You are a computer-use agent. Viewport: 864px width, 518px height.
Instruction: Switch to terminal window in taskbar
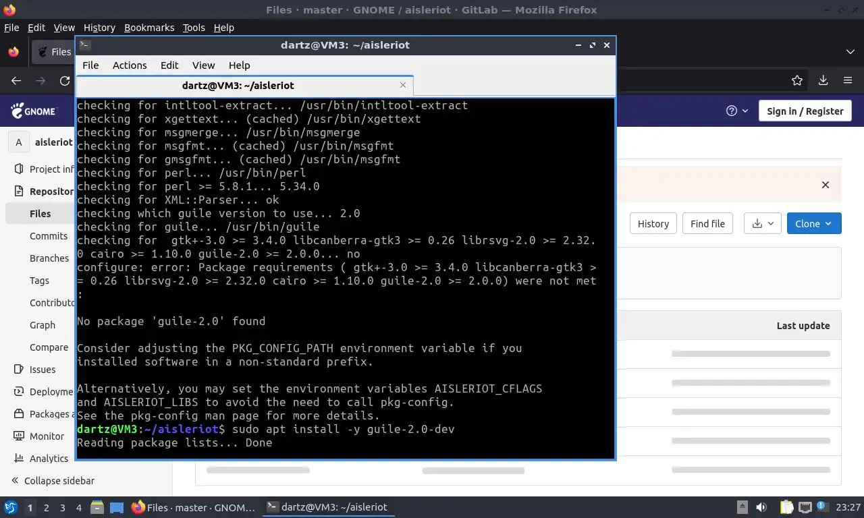[x=327, y=507]
